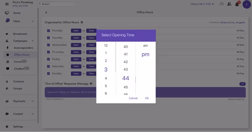This screenshot has height=132, width=252.
Task: Click the help icon next to Organization Office Hours
Action: tap(82, 22)
